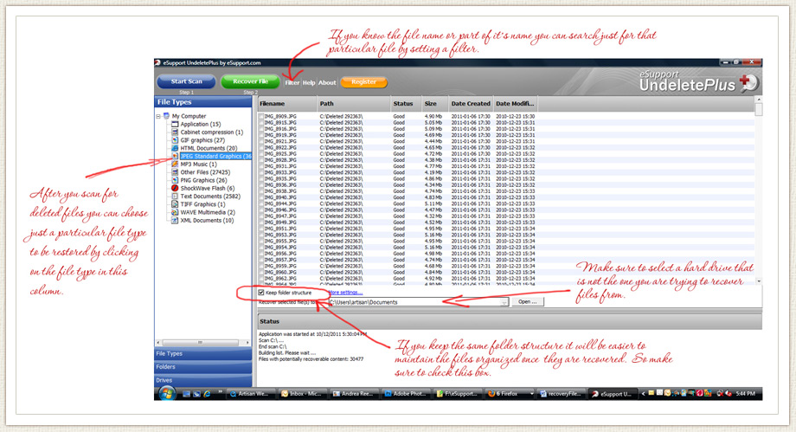Sort by the Status column header

pyautogui.click(x=406, y=104)
